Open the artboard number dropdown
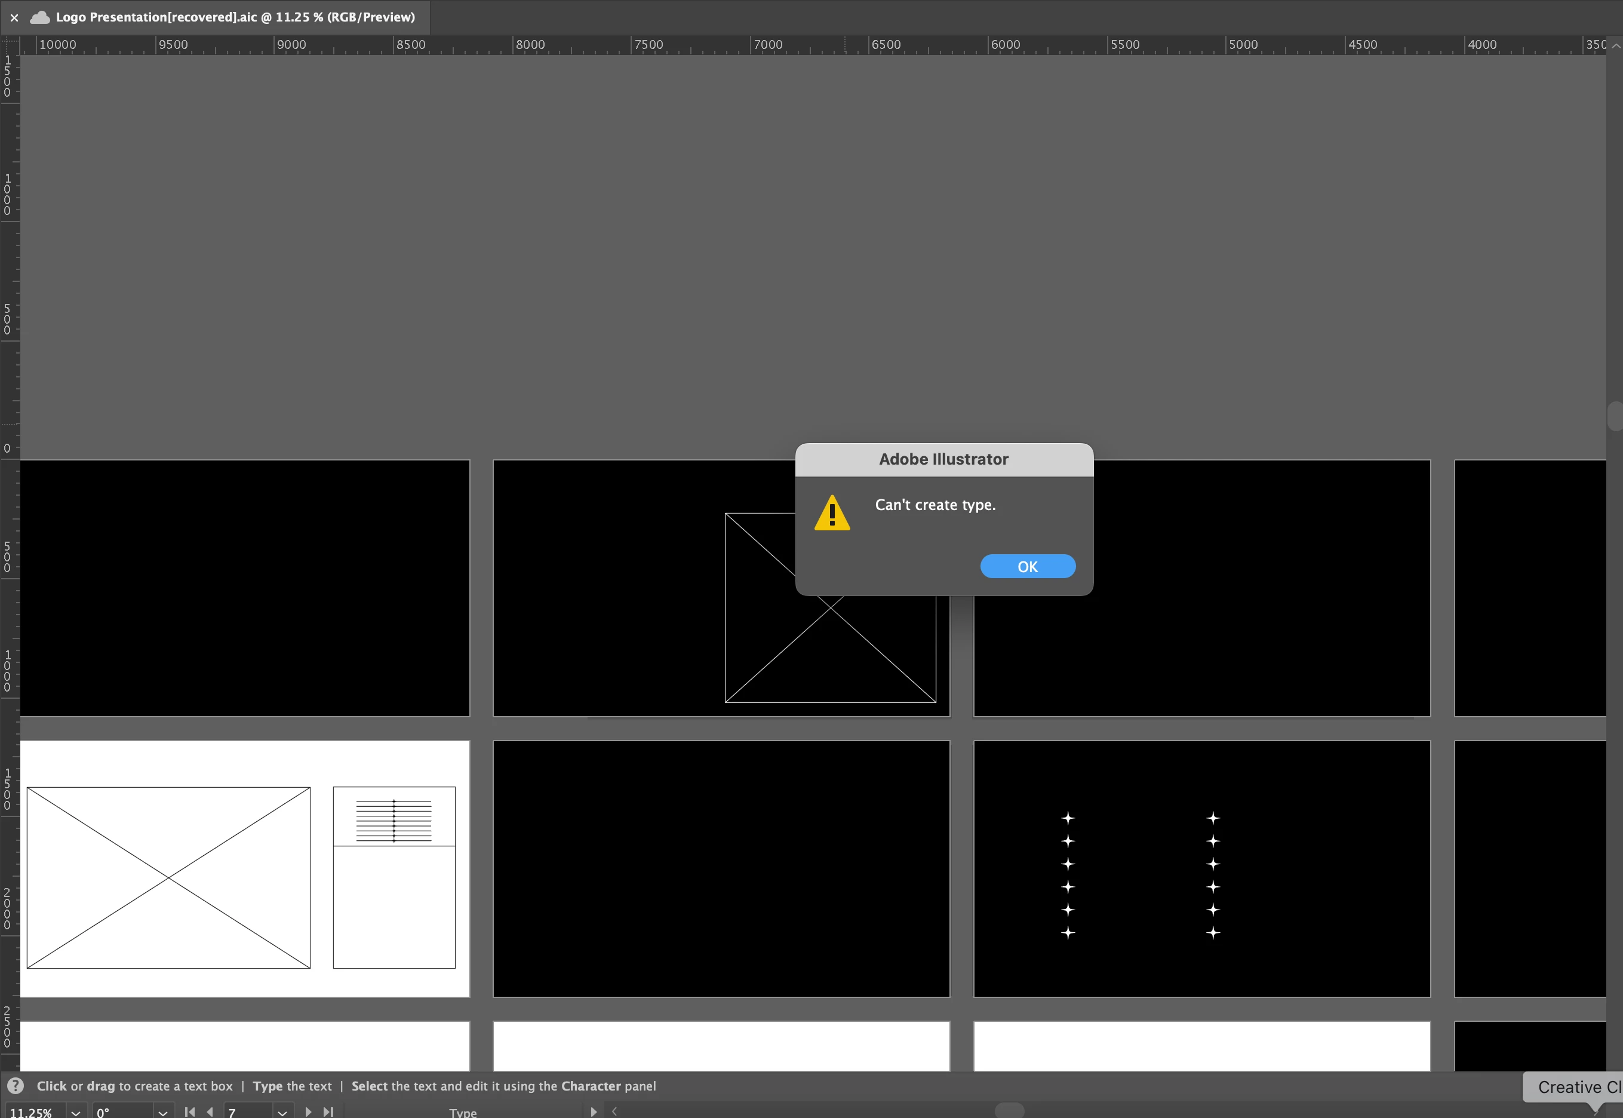Image resolution: width=1623 pixels, height=1118 pixels. point(282,1111)
